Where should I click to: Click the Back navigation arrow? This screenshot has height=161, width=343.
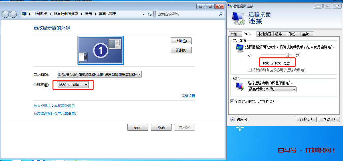(5, 14)
